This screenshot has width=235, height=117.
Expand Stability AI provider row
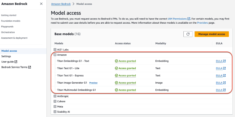[55, 112]
